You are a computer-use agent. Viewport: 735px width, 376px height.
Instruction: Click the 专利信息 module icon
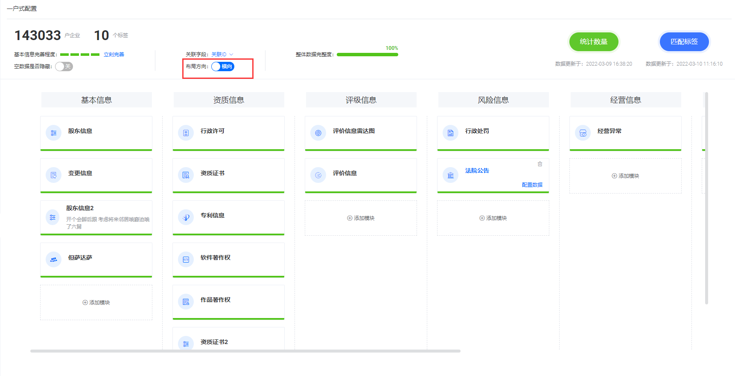(x=186, y=217)
